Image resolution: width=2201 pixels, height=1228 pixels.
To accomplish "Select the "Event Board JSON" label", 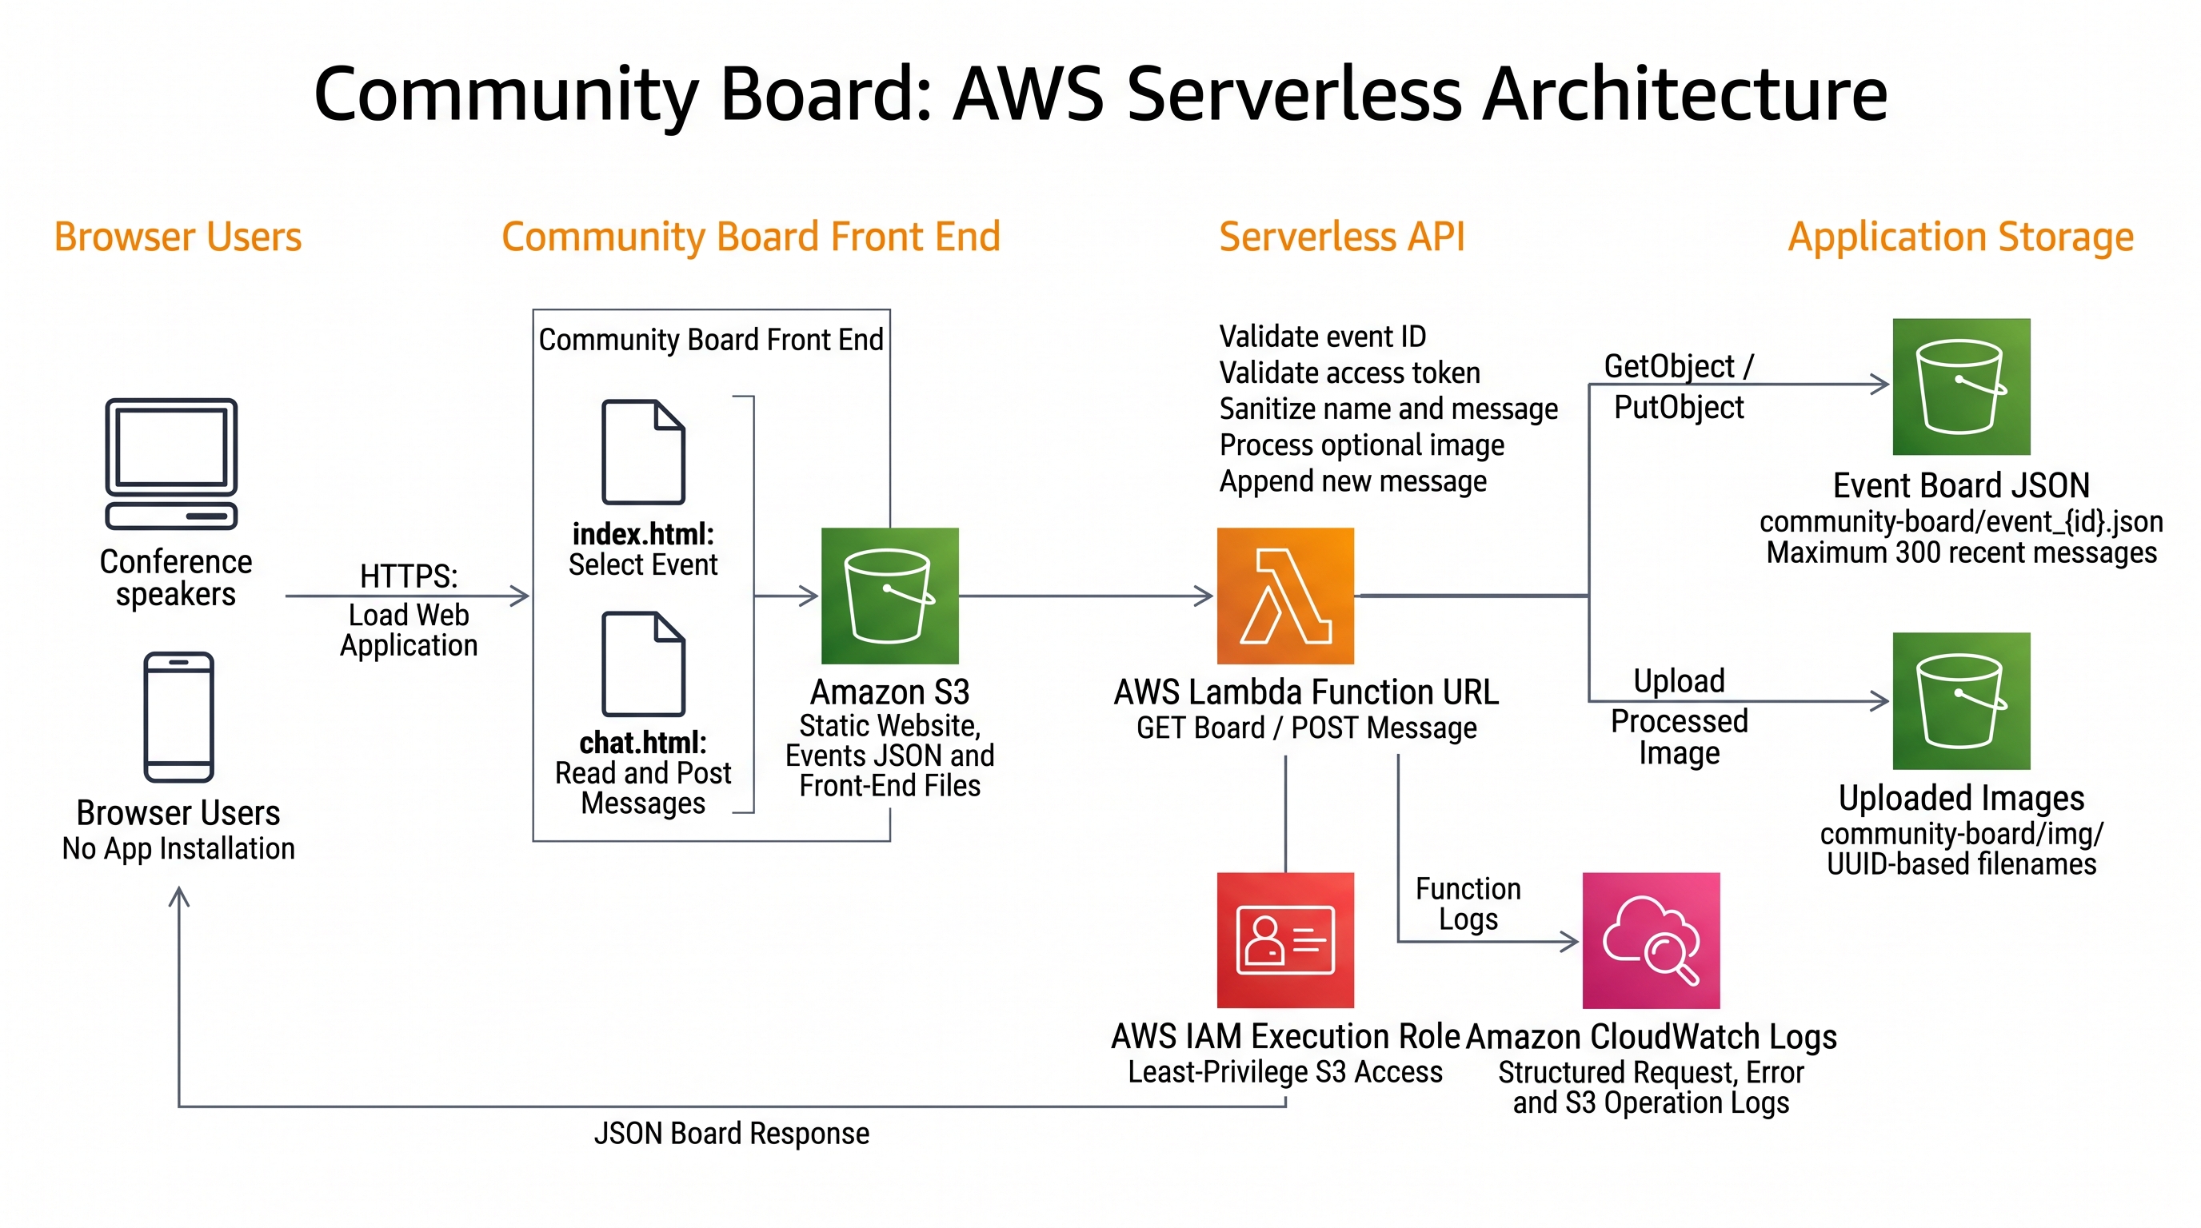I will [x=1961, y=485].
